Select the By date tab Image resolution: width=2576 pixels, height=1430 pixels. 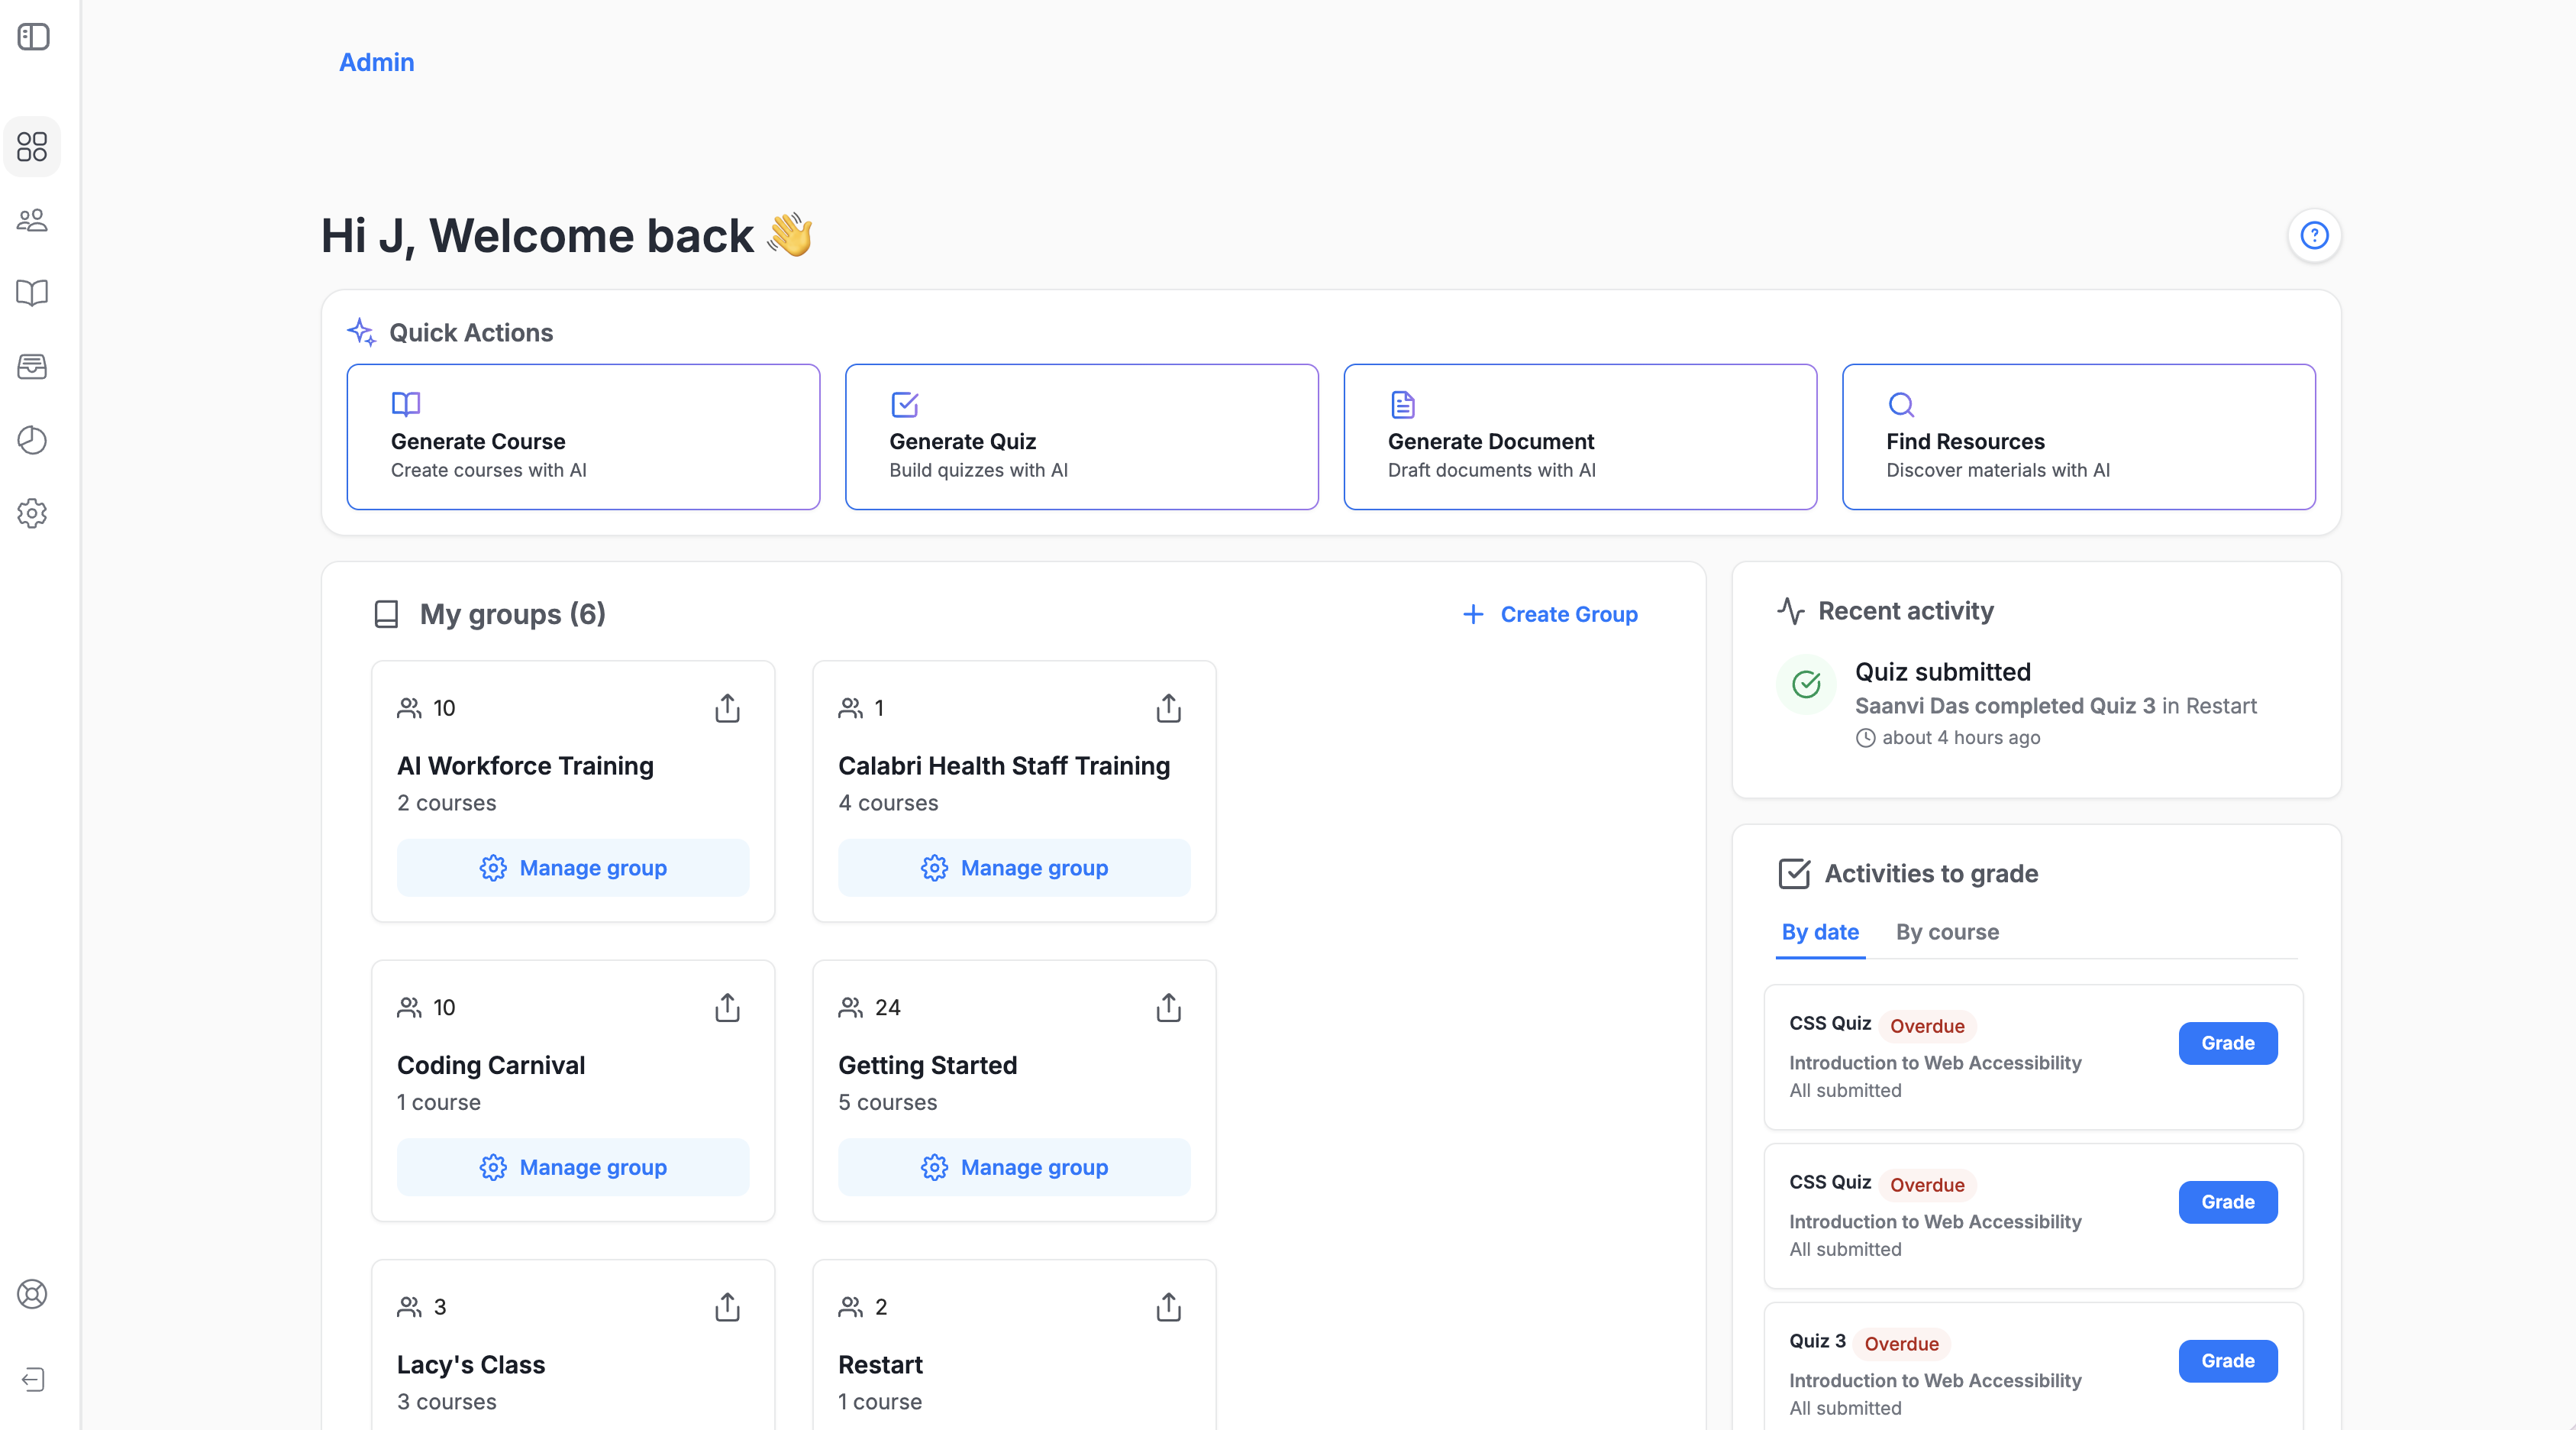click(1819, 932)
